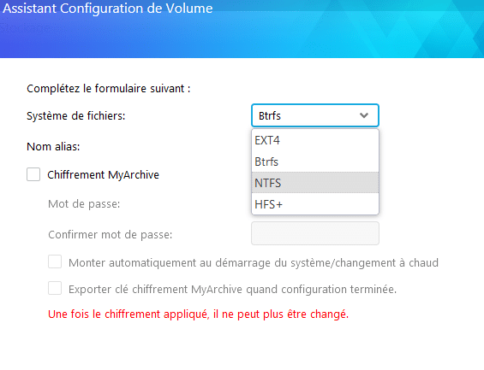Image resolution: width=484 pixels, height=370 pixels.
Task: Click the red encryption warning message
Action: tap(198, 314)
